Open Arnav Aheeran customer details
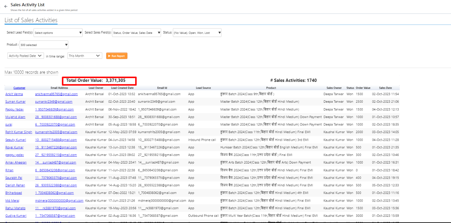The image size is (451, 223). tap(16, 162)
